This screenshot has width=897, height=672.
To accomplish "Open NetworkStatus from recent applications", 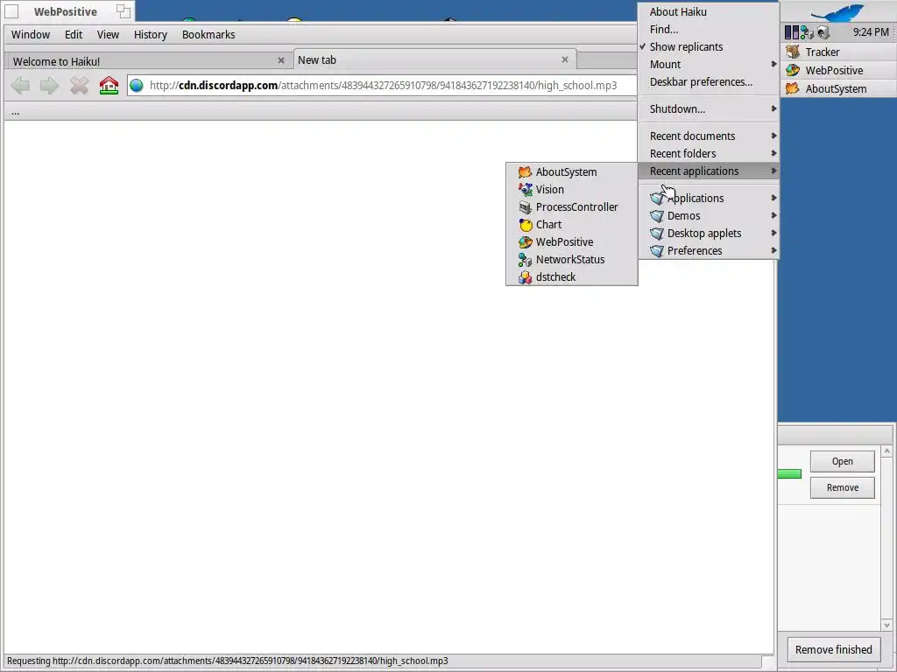I will 571,259.
